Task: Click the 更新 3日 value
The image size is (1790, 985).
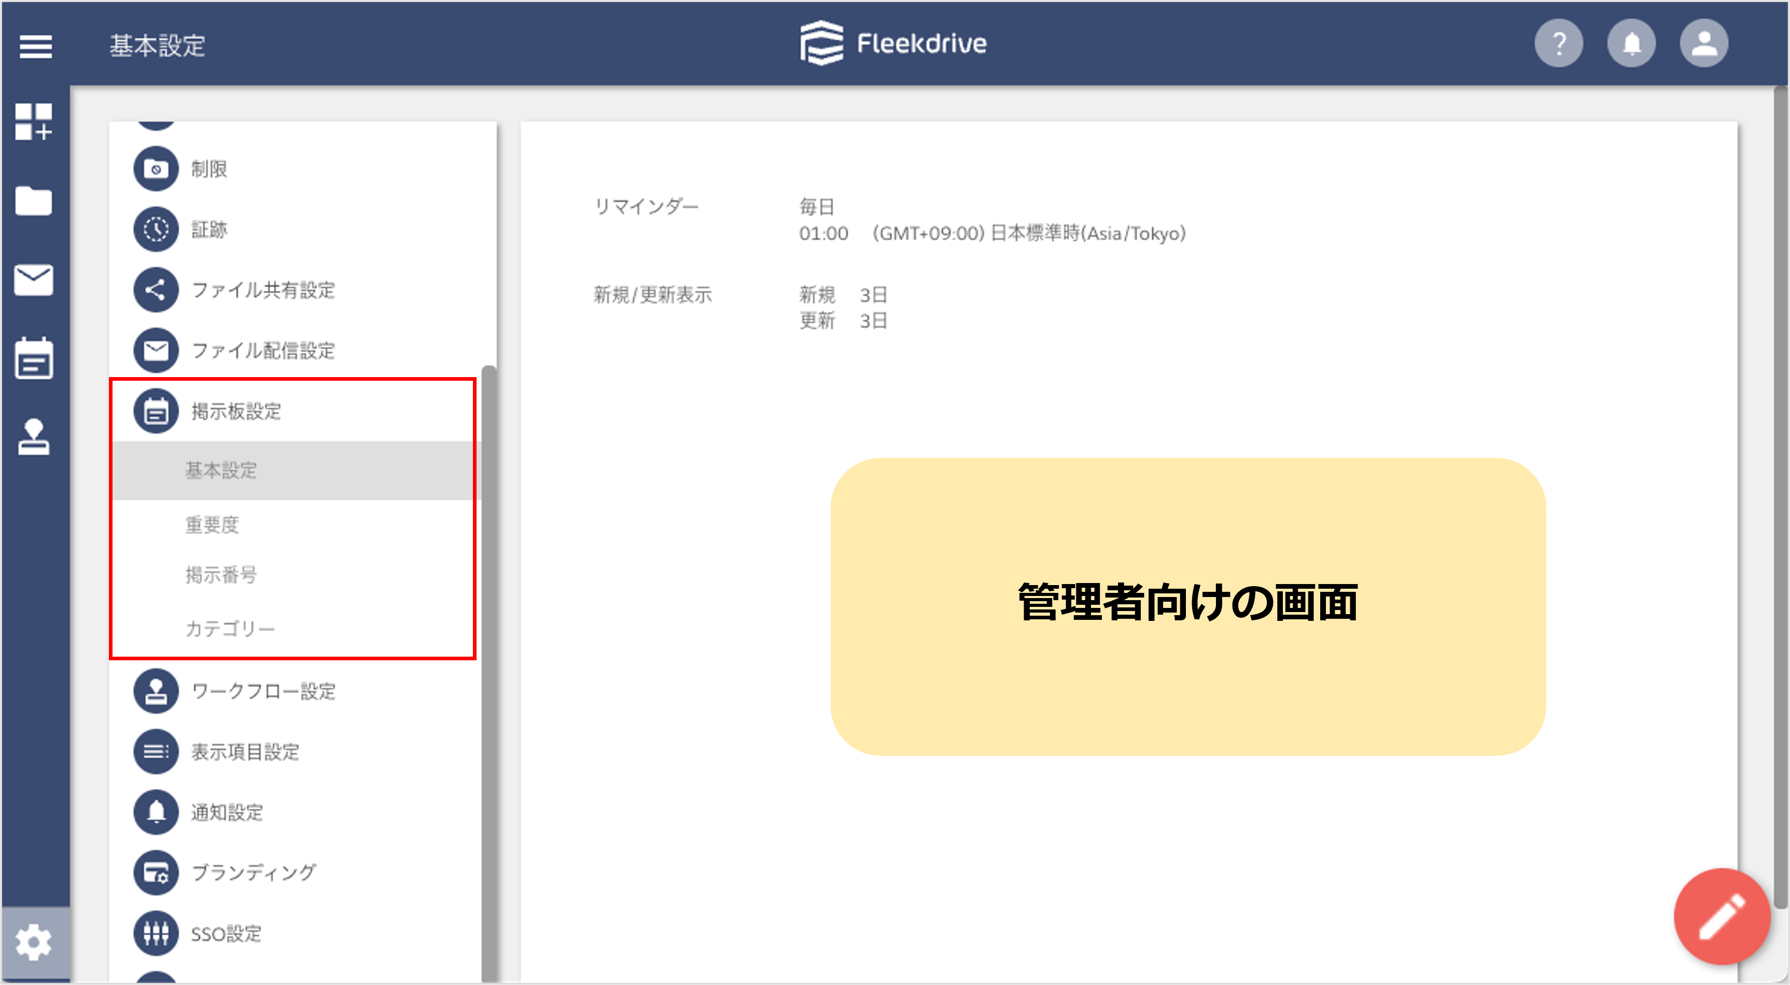Action: click(x=843, y=321)
